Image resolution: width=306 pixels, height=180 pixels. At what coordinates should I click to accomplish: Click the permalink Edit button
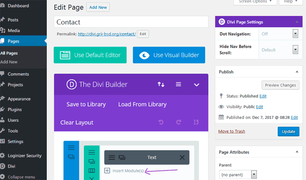point(143,34)
